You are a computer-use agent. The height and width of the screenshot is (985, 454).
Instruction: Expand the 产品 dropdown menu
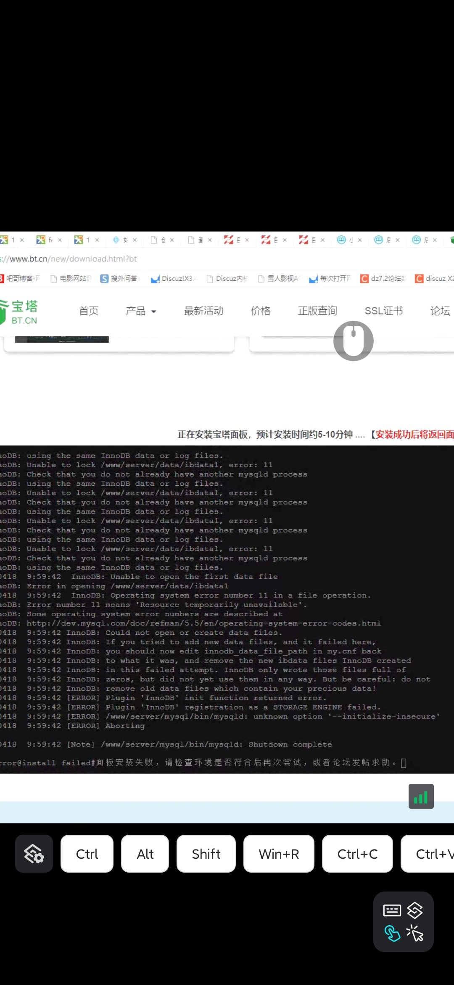[x=141, y=311]
